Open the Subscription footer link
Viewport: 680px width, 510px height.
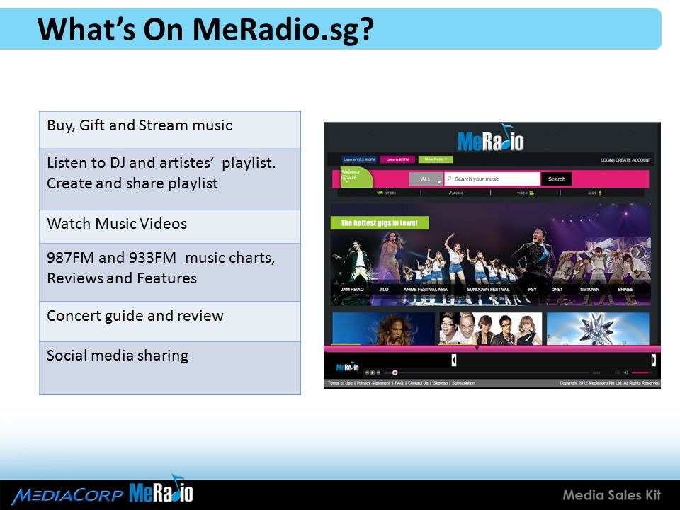pos(463,383)
